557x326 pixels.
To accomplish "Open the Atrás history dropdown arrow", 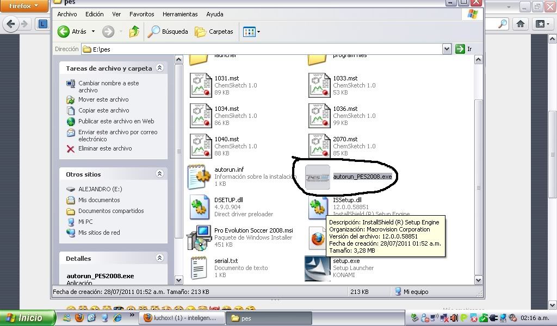I will click(x=93, y=32).
